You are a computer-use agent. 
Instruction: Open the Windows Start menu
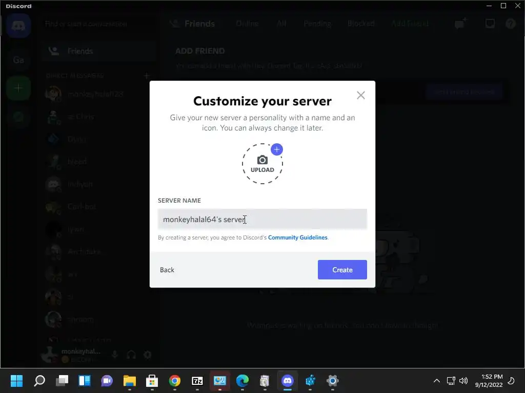click(x=16, y=381)
